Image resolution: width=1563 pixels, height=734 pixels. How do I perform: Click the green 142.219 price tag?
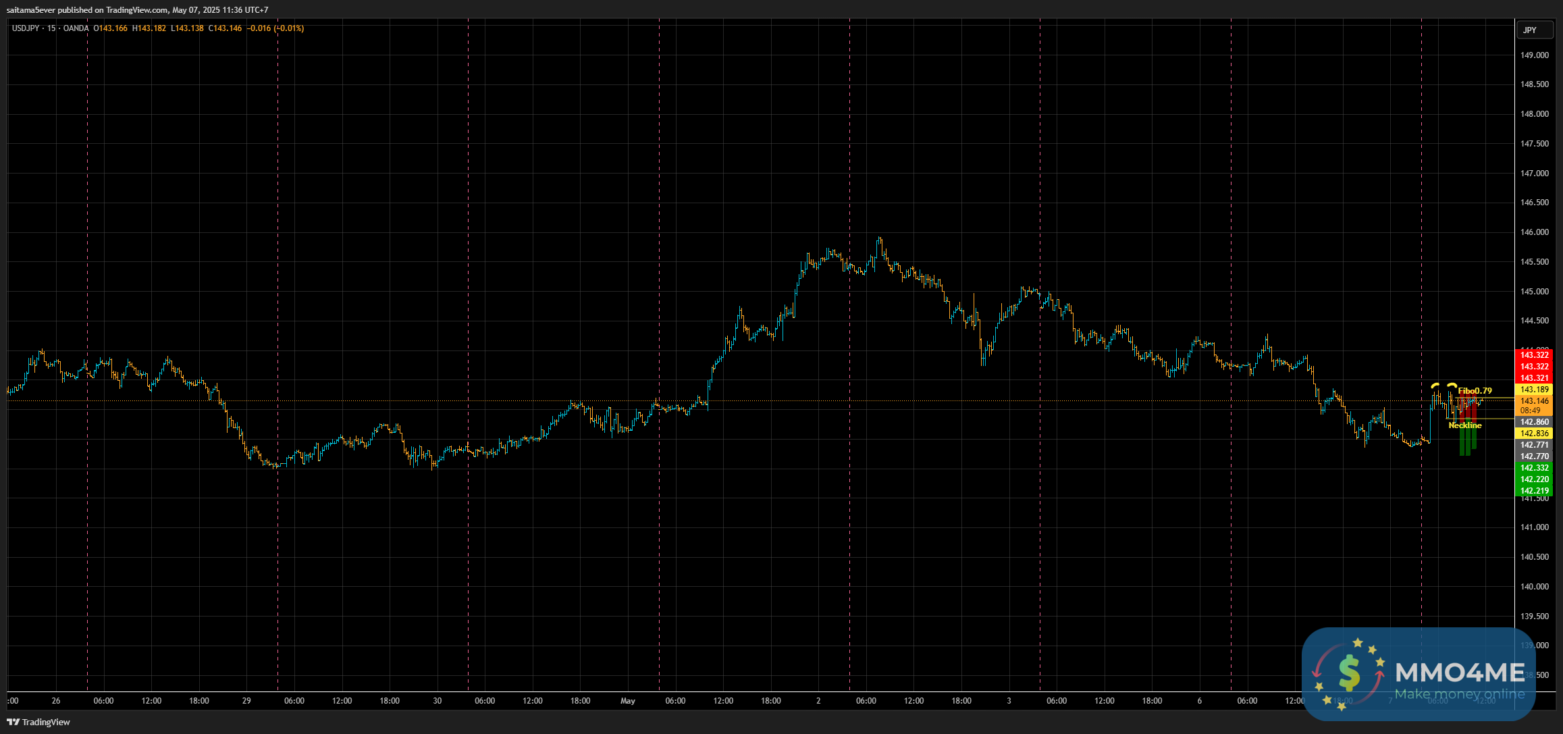[1534, 491]
